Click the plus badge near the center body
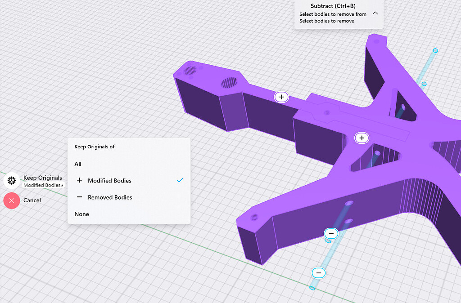 pos(362,138)
